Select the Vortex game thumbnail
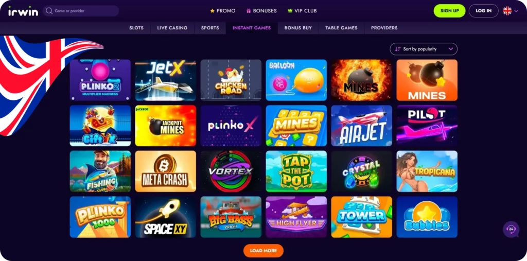 pos(231,171)
